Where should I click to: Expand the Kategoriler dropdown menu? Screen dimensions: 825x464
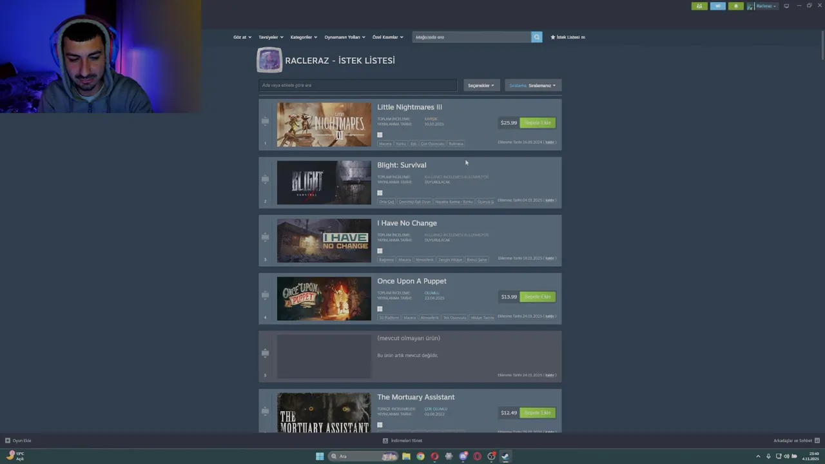click(304, 37)
